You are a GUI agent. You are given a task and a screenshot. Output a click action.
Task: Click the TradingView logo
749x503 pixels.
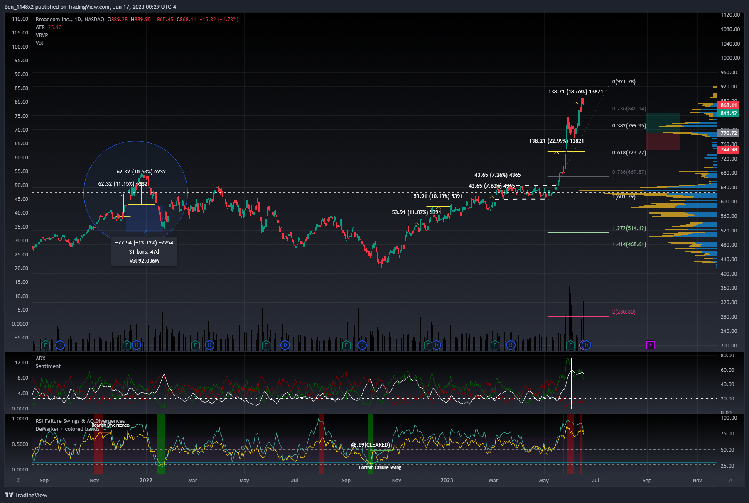(26, 495)
